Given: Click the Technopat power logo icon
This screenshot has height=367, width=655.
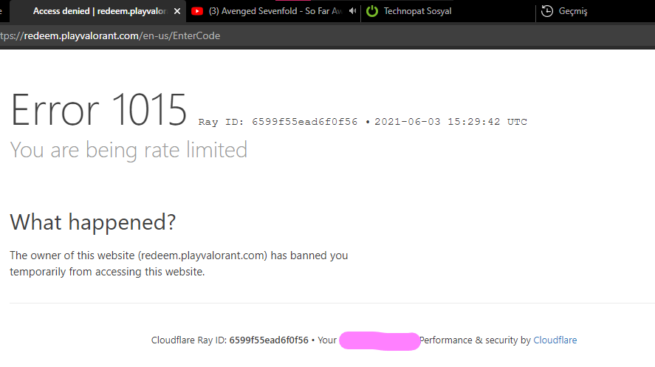Looking at the screenshot, I should 372,11.
